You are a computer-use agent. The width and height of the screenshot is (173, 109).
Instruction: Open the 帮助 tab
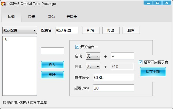52,17
